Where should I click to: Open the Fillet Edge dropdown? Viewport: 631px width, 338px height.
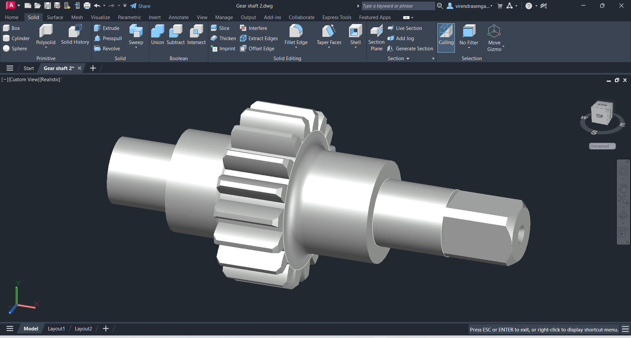296,48
